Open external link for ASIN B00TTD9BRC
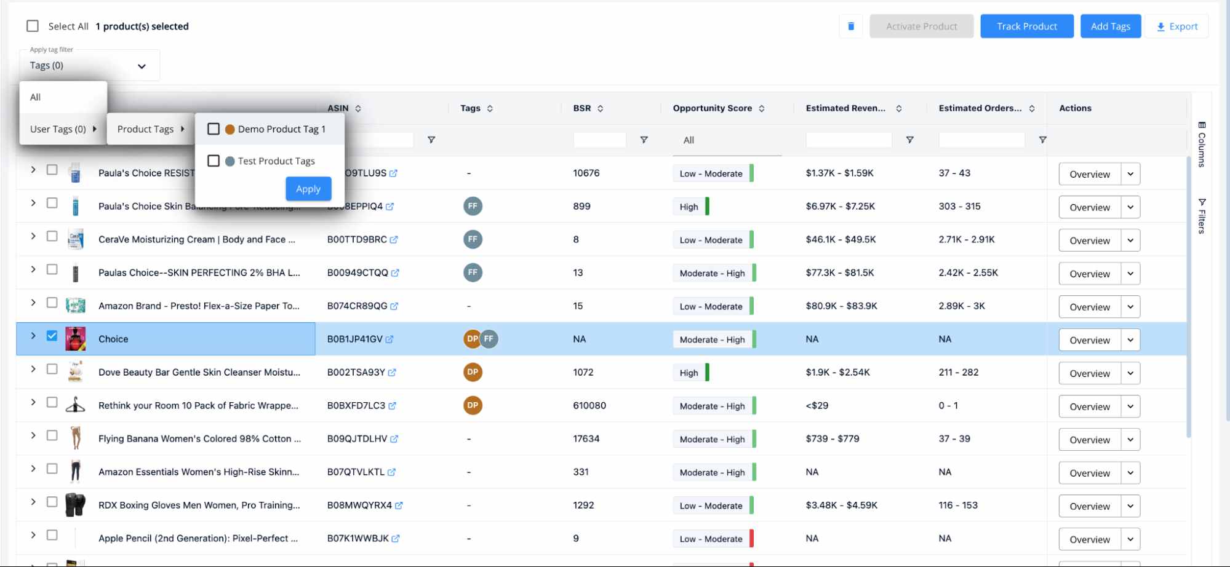1230x567 pixels. click(394, 240)
